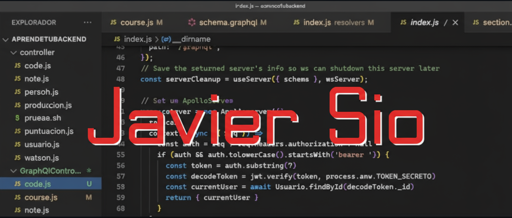Open usuario.js file

(42, 144)
